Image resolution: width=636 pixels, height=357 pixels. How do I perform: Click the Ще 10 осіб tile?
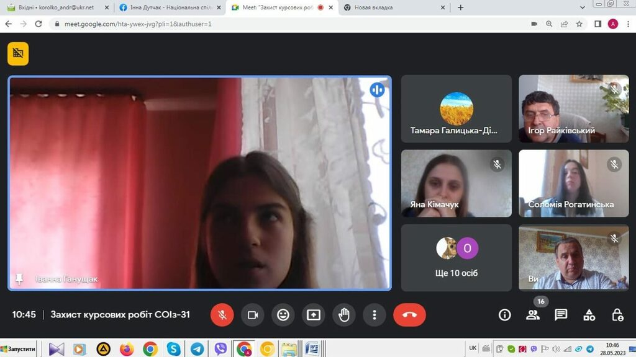click(x=457, y=257)
